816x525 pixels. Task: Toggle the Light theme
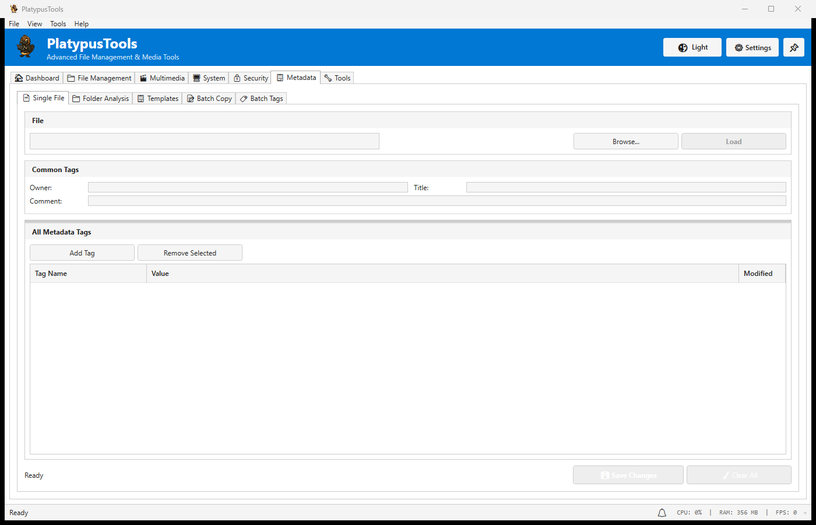coord(692,47)
